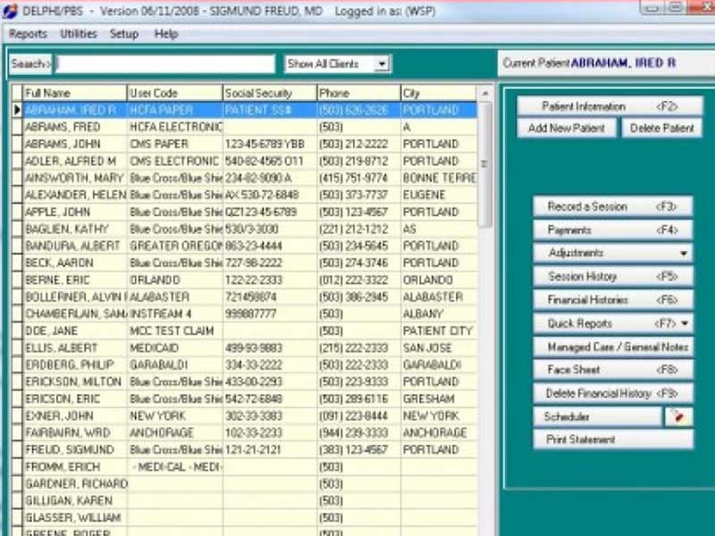This screenshot has height=536, width=715.
Task: Click the MCC TEST CLAIM cell
Action: [174, 331]
